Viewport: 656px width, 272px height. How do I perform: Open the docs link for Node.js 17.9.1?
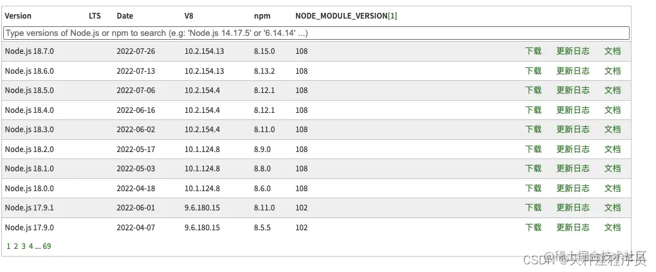pos(612,208)
